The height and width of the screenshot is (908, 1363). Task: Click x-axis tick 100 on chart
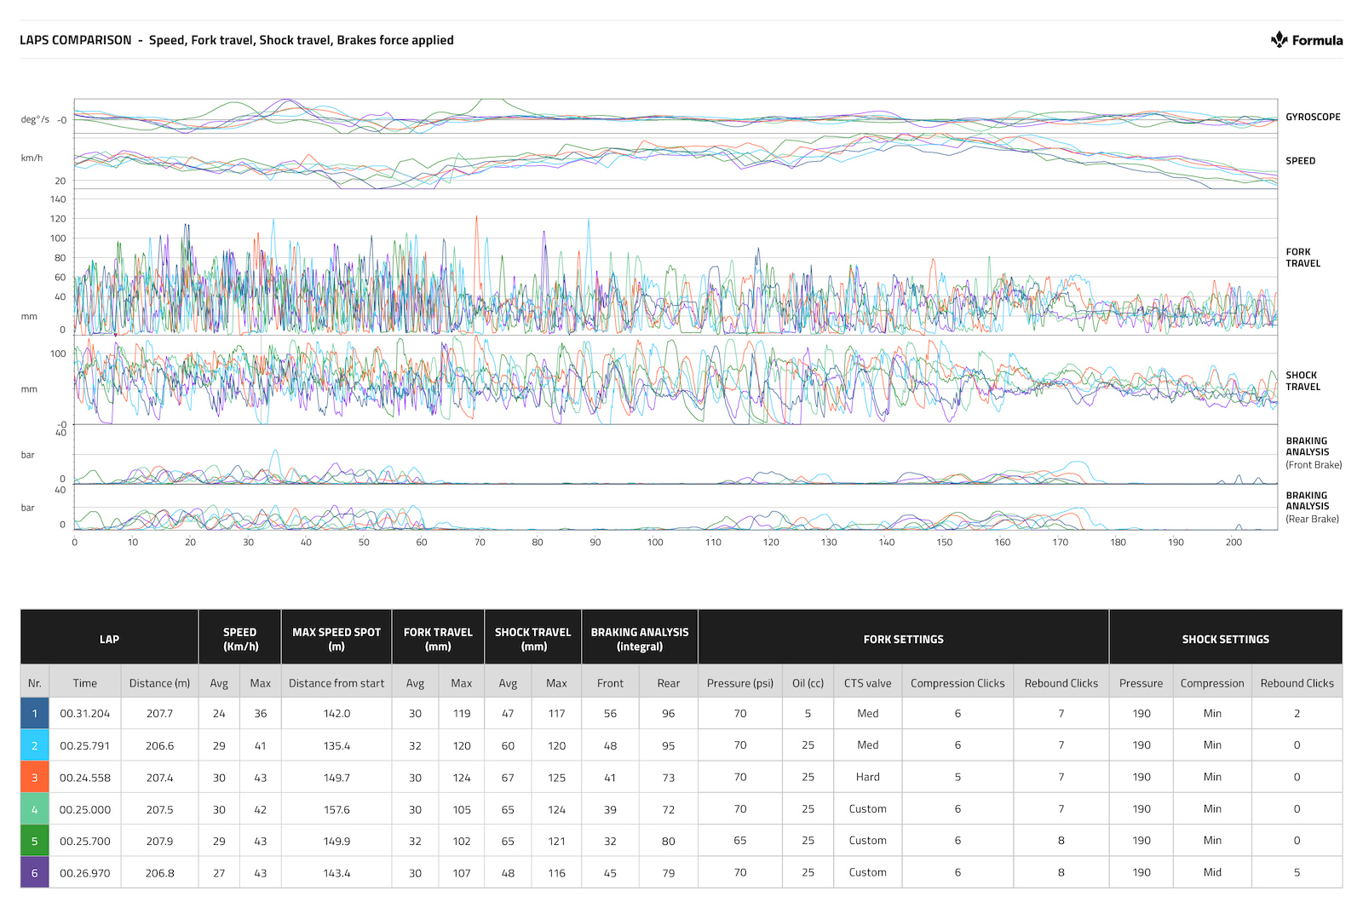point(654,542)
